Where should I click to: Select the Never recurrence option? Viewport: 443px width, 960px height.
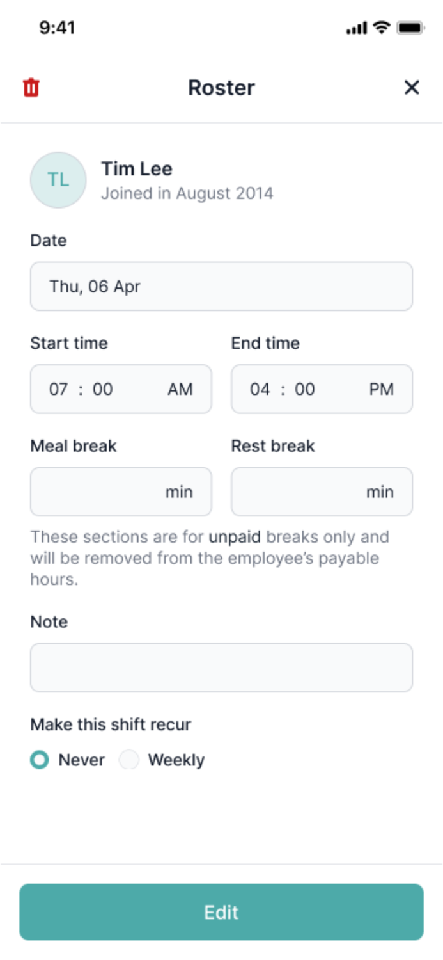pos(39,760)
